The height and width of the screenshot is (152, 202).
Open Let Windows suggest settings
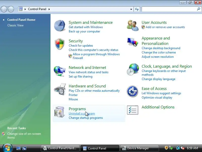(x=161, y=93)
